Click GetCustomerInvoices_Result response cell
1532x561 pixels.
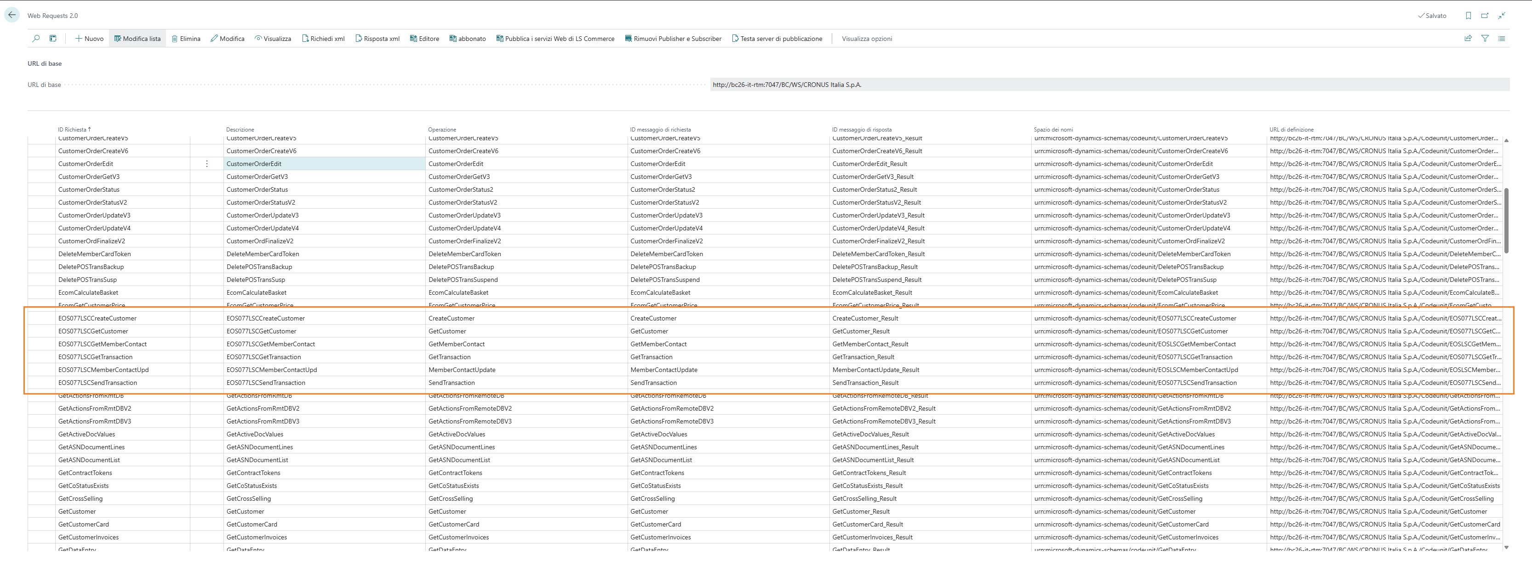point(930,537)
